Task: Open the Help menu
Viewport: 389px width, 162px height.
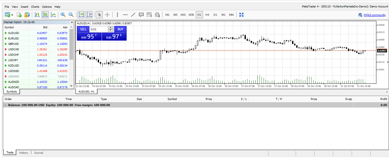Action: click(57, 7)
